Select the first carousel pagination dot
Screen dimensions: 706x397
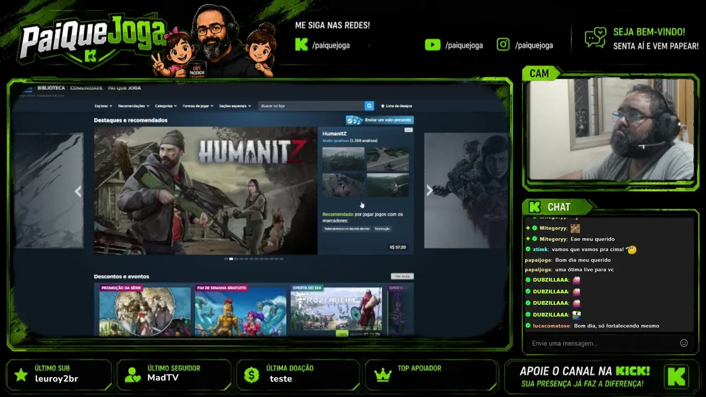point(226,259)
